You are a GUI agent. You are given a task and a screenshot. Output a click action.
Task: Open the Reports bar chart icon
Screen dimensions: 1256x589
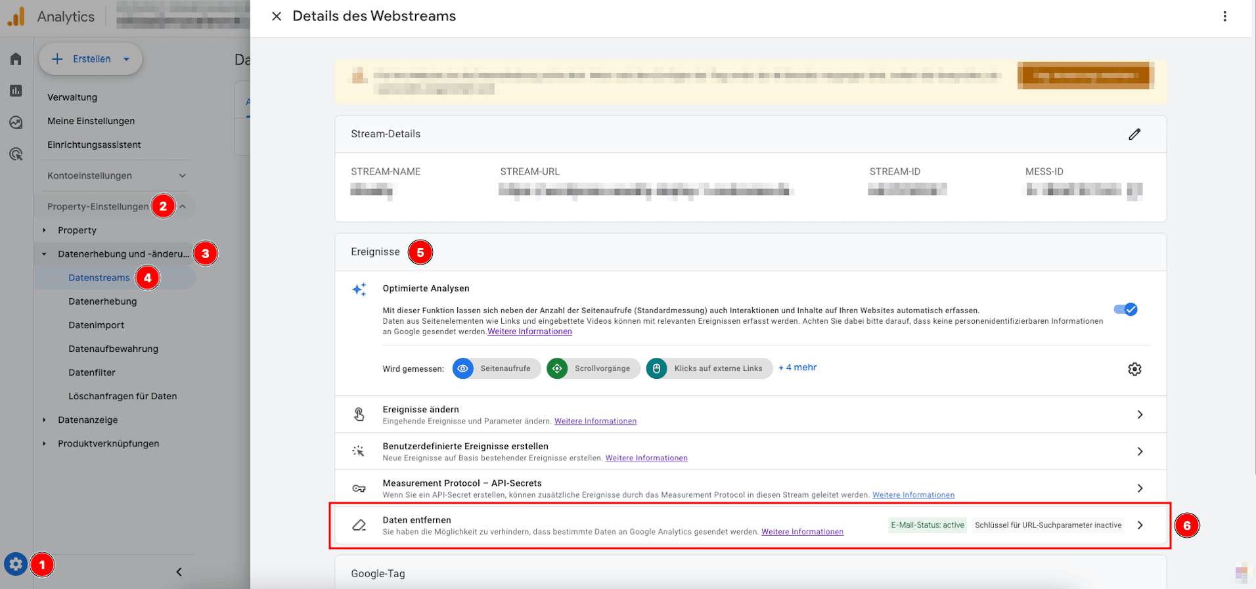coord(16,91)
